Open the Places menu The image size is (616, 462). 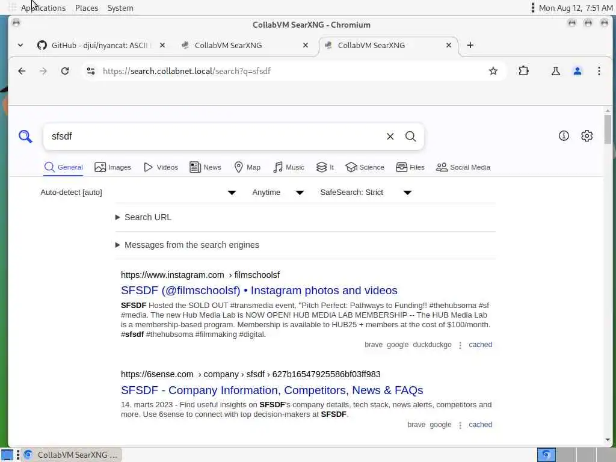click(x=87, y=8)
